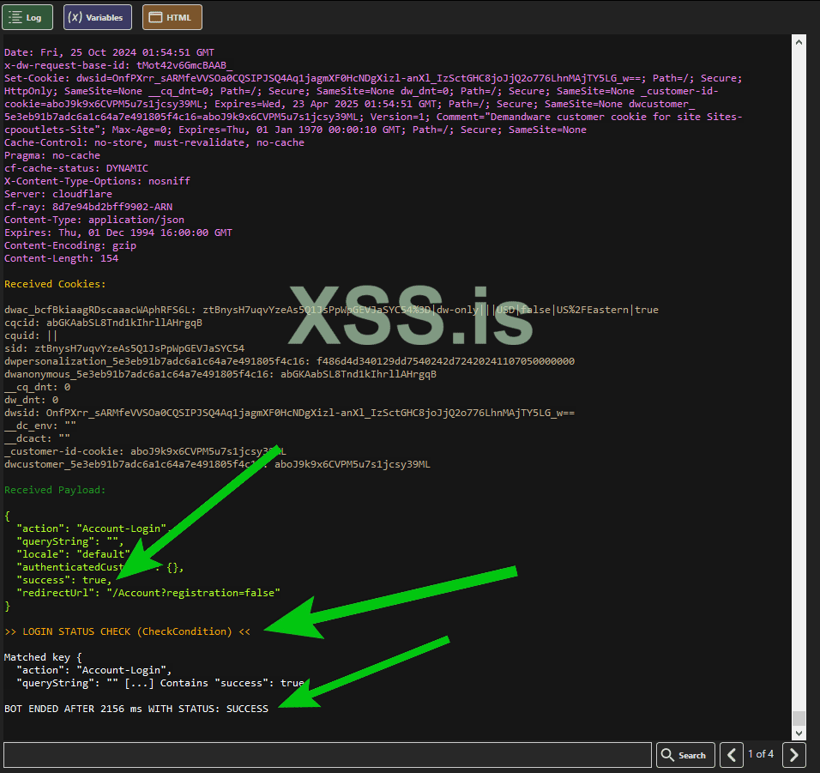Click the "X-Content-Type-Options: nosniff" line
Screen dimensions: 820x773
pos(97,181)
